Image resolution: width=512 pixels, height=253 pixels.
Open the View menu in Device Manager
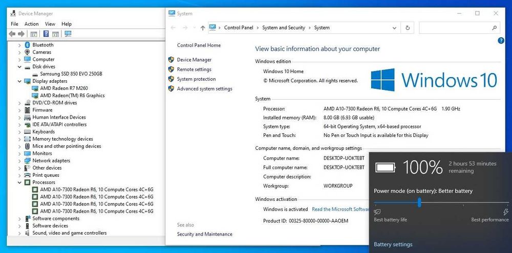pos(50,24)
